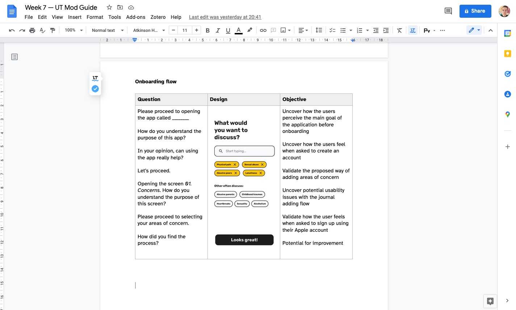Click the Print icon in toolbar
This screenshot has width=516, height=310.
(32, 30)
